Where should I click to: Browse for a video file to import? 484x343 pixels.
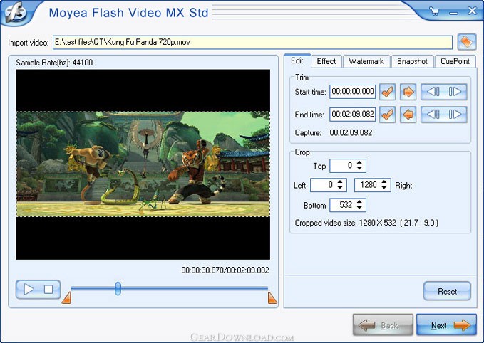click(x=467, y=42)
